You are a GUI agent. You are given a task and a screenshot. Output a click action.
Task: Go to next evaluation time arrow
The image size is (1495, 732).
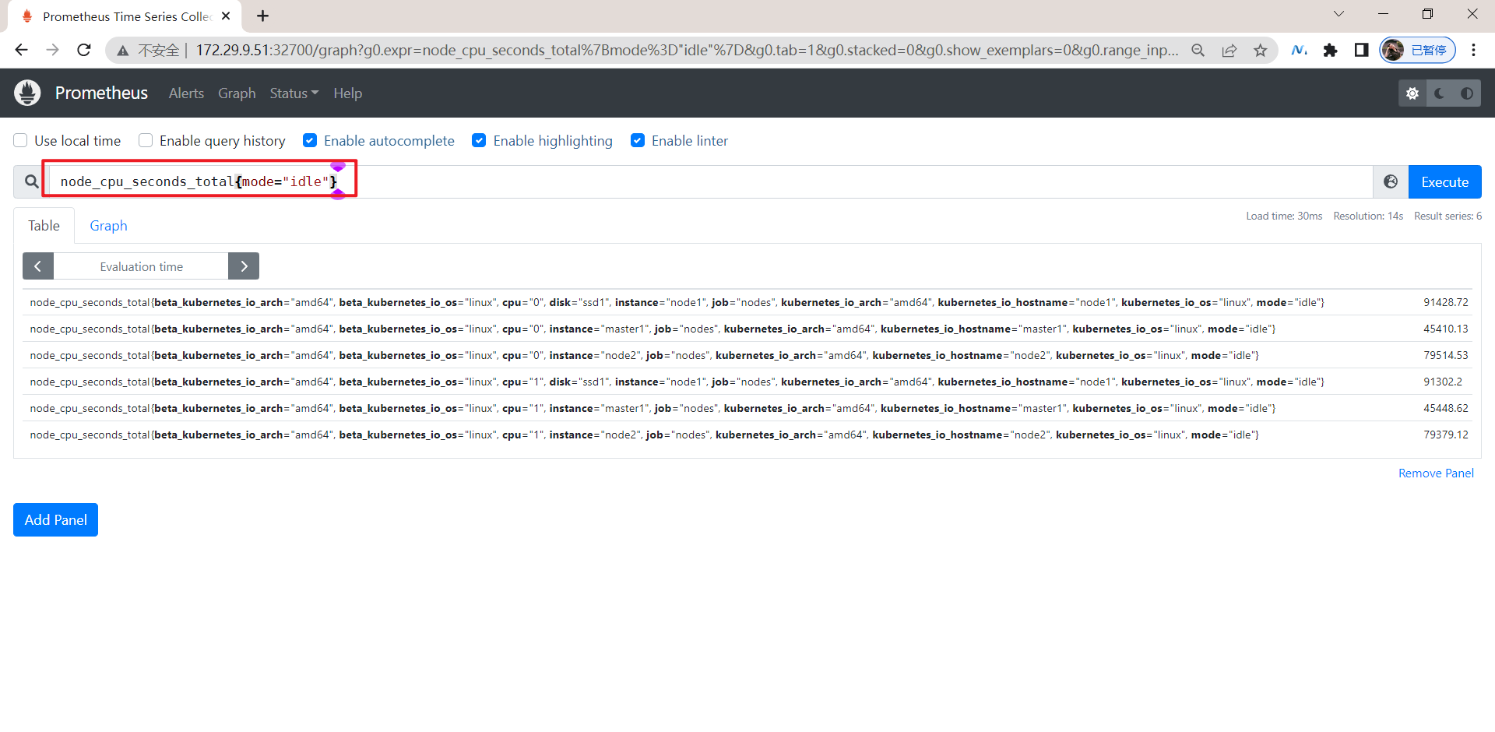244,266
